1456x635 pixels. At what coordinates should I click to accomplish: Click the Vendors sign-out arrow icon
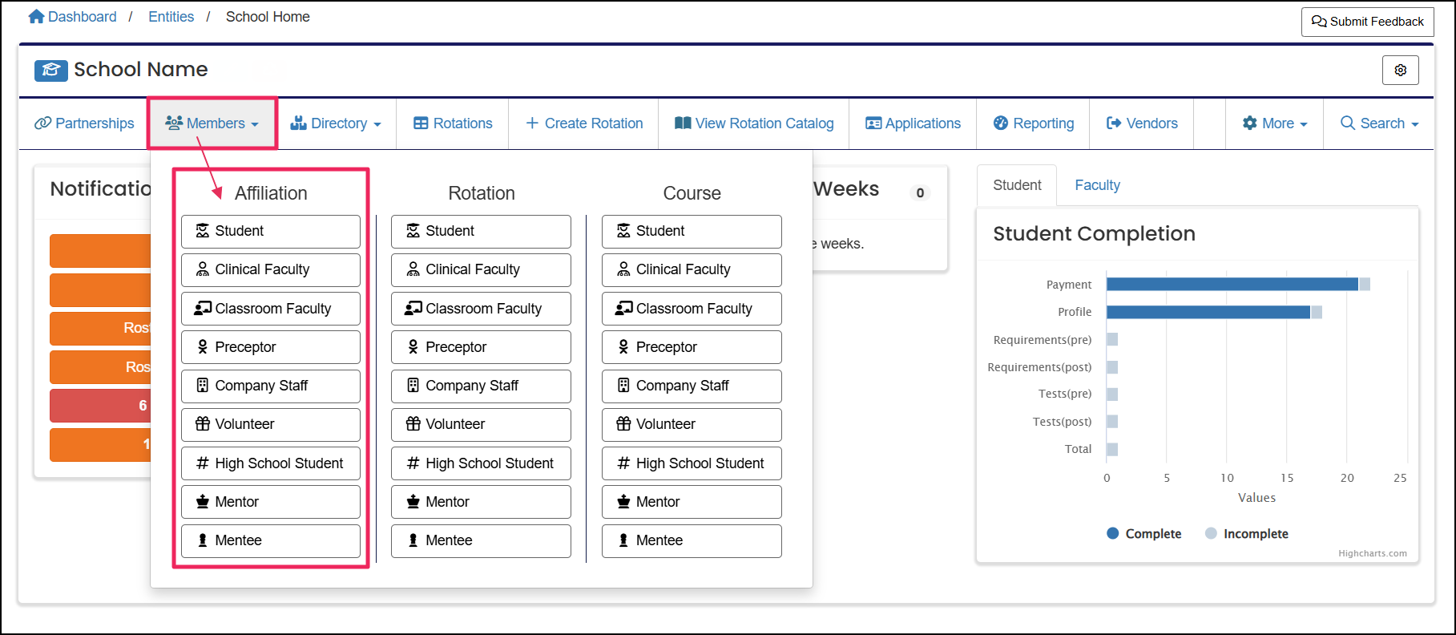[x=1114, y=123]
